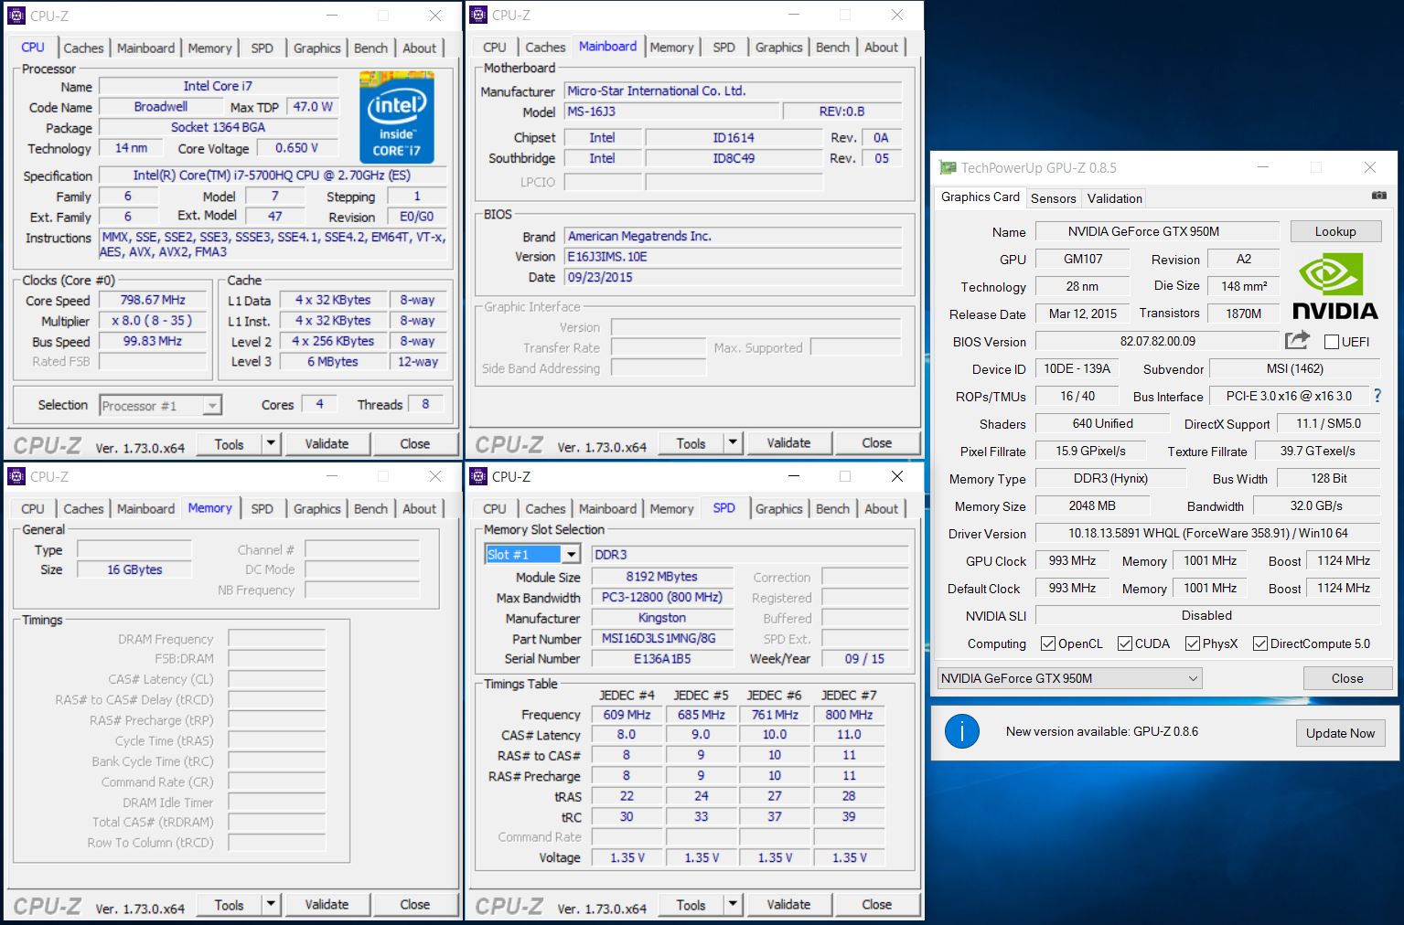Open Tools dropdown arrow in Memory window
The width and height of the screenshot is (1404, 925).
coord(271,904)
